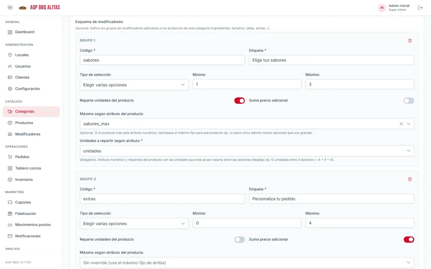Click the Pedidos cart icon
Viewport: 431px width, 269px height.
coord(10,157)
